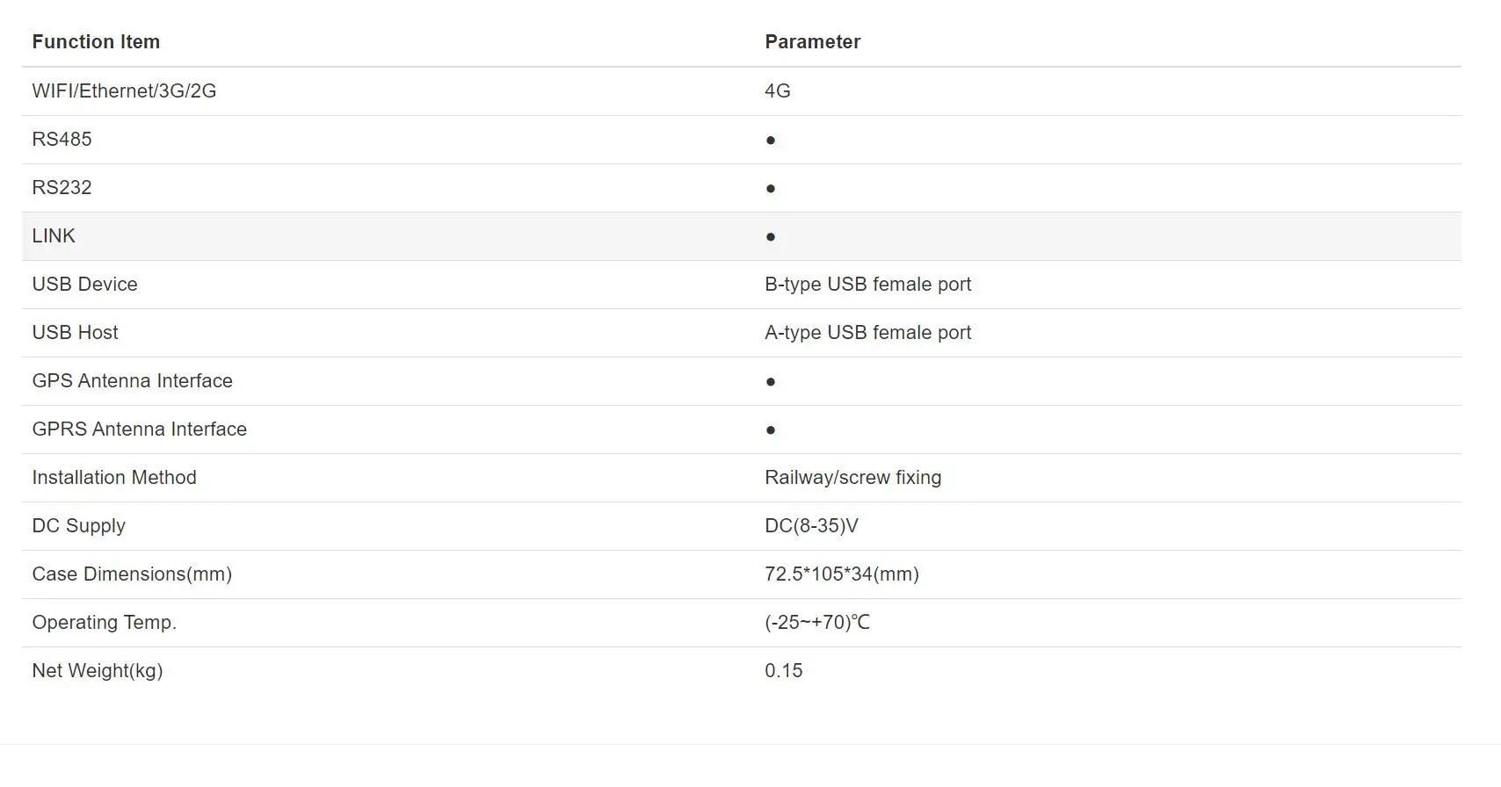Click the 0.15 net weight value

[x=783, y=670]
